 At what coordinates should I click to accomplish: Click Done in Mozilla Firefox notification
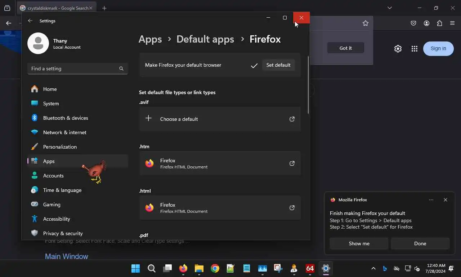coord(420,243)
